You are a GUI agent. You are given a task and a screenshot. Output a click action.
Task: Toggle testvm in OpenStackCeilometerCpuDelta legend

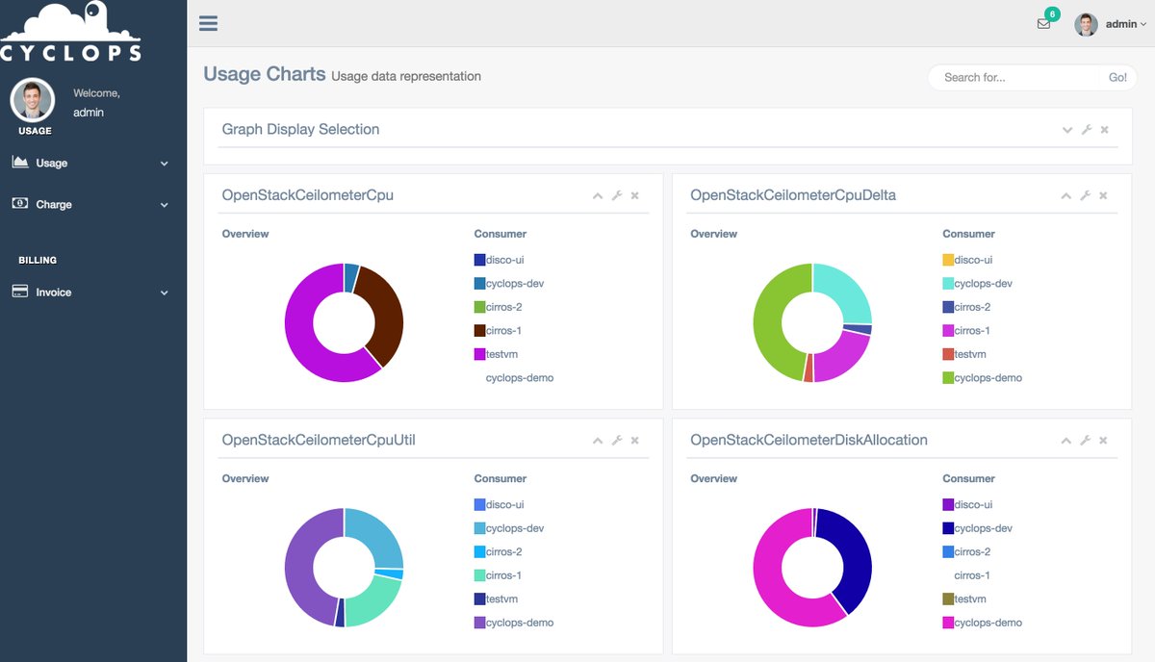tap(964, 354)
